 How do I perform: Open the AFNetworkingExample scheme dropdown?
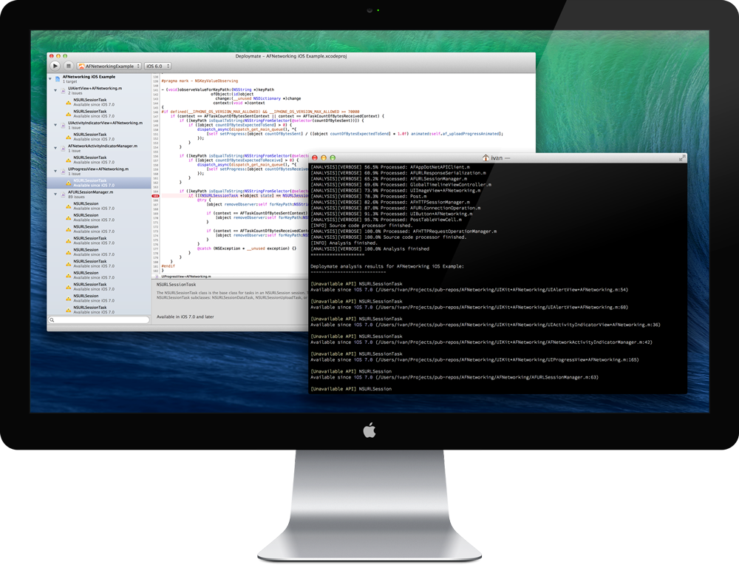pos(109,66)
